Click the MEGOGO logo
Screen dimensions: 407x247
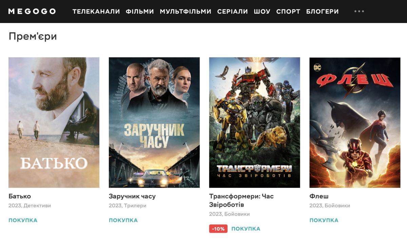tap(32, 12)
